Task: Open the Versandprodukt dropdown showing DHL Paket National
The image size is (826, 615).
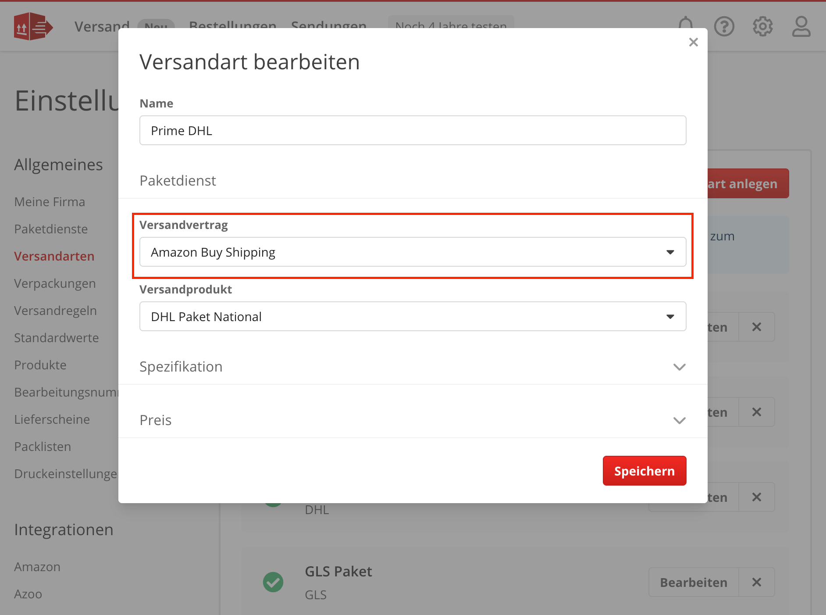Action: [x=413, y=316]
